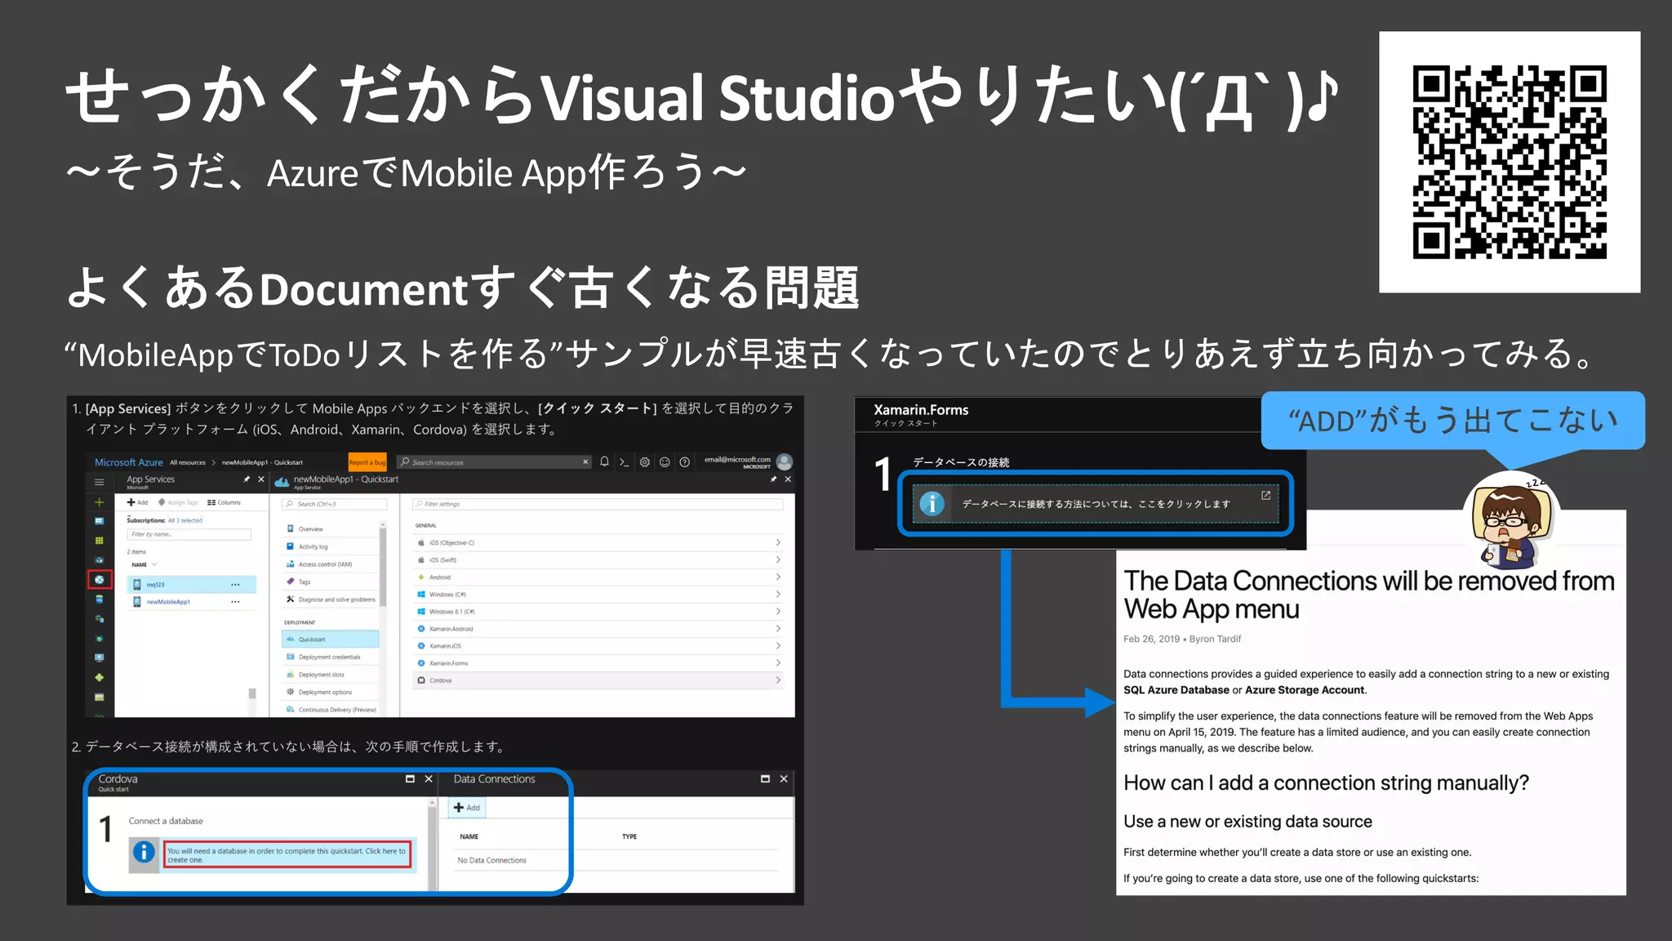Expand the Android quickstart row

[599, 577]
